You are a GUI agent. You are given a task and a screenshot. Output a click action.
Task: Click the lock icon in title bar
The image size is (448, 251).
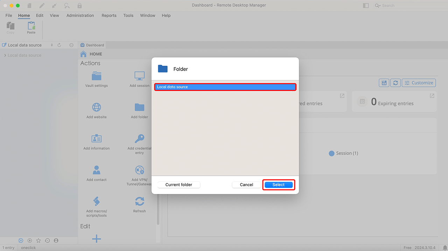(x=79, y=6)
